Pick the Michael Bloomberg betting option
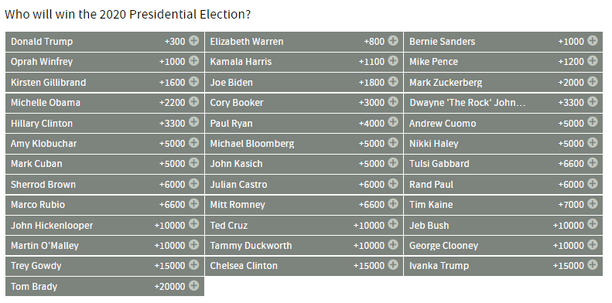This screenshot has height=303, width=612. [303, 144]
